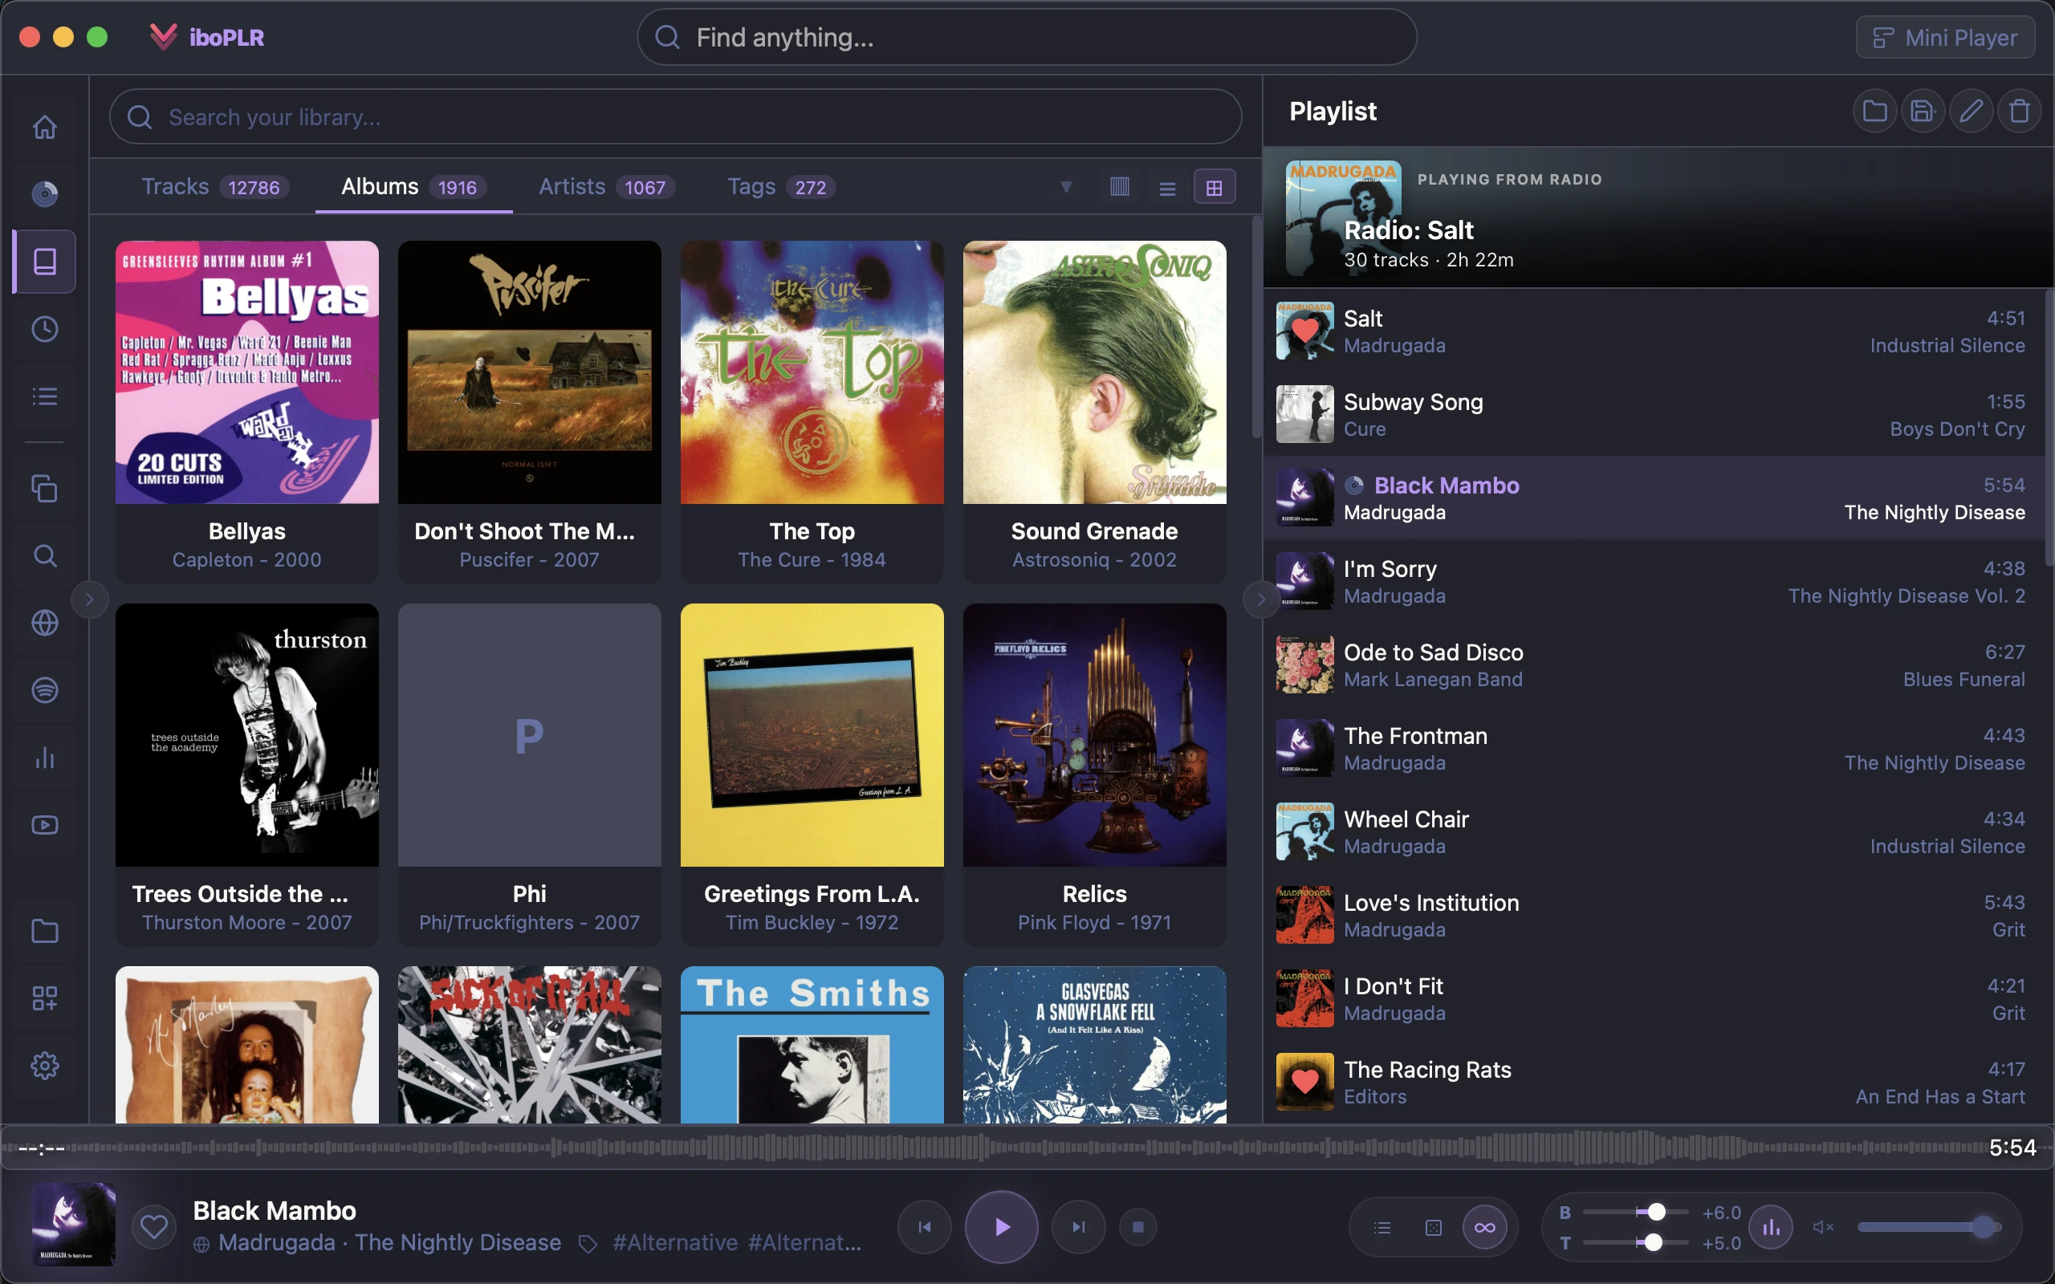Open playlist from folder icon
The height and width of the screenshot is (1284, 2055).
coord(1874,112)
